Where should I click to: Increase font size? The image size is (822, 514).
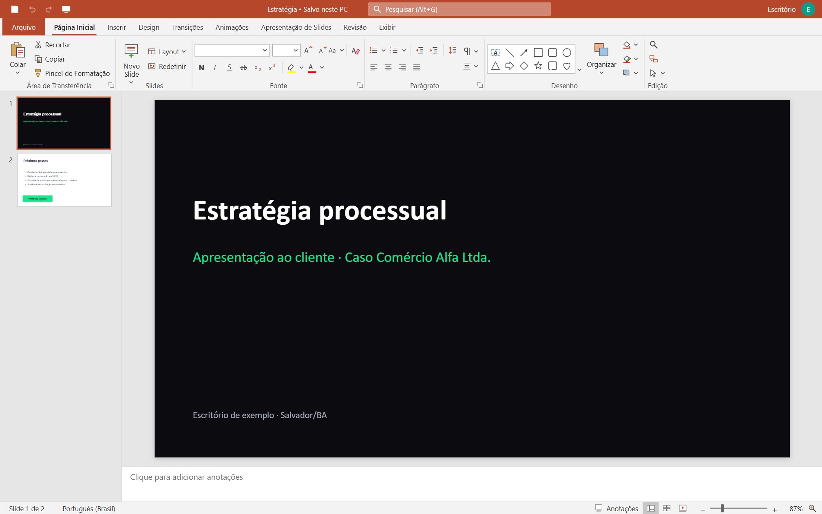coord(308,50)
